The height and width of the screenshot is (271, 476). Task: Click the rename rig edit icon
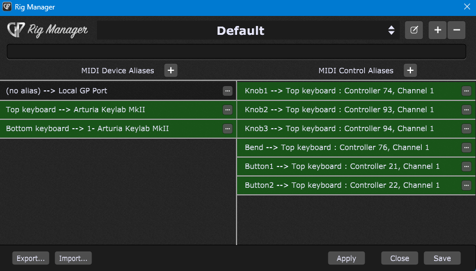click(414, 30)
